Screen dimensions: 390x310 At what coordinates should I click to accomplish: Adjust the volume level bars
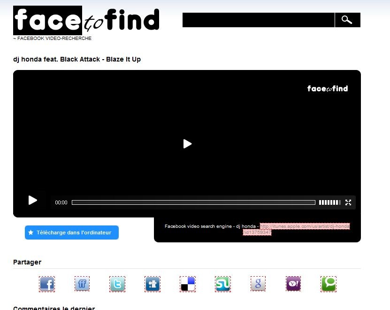click(330, 202)
